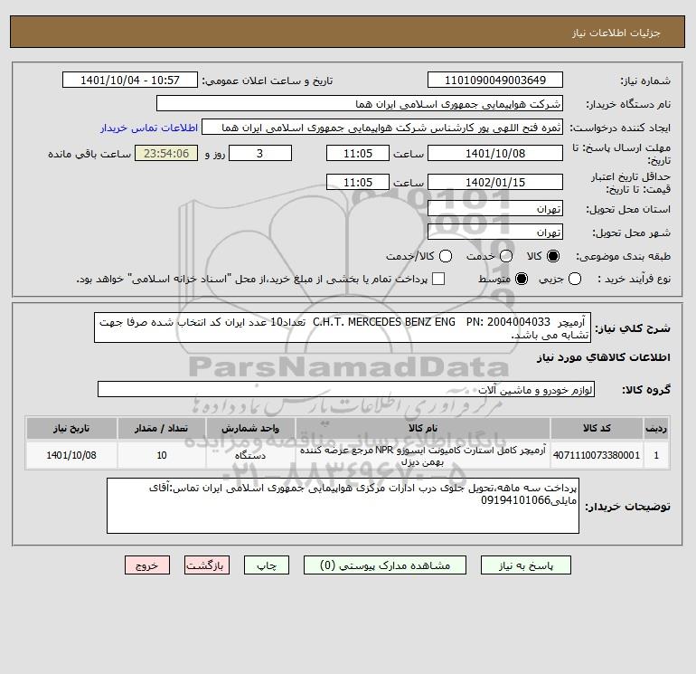696x674 pixels.
Task: Click the شماره نیاز number field
Action: coord(495,81)
